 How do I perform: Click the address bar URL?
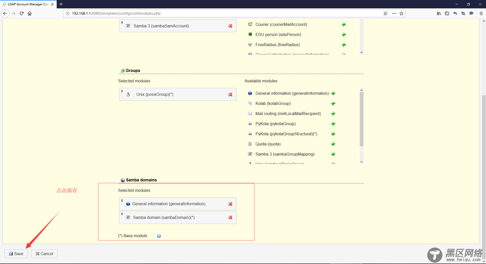point(116,13)
